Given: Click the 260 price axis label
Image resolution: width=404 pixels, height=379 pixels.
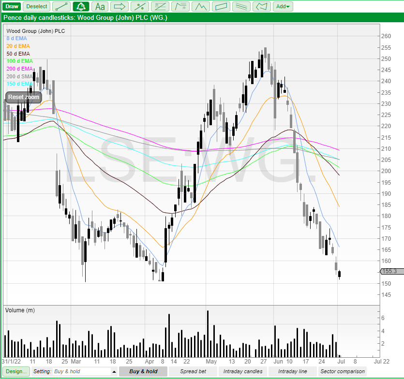Looking at the screenshot, I should [386, 36].
